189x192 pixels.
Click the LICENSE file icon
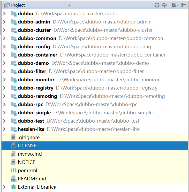[13, 146]
